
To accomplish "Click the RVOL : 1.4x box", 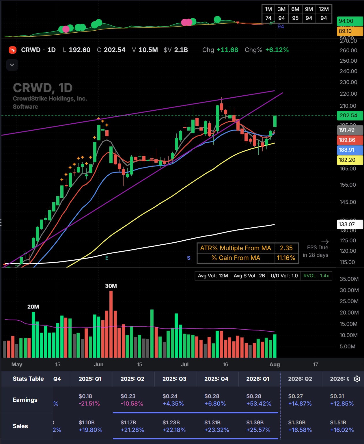I will (x=316, y=276).
